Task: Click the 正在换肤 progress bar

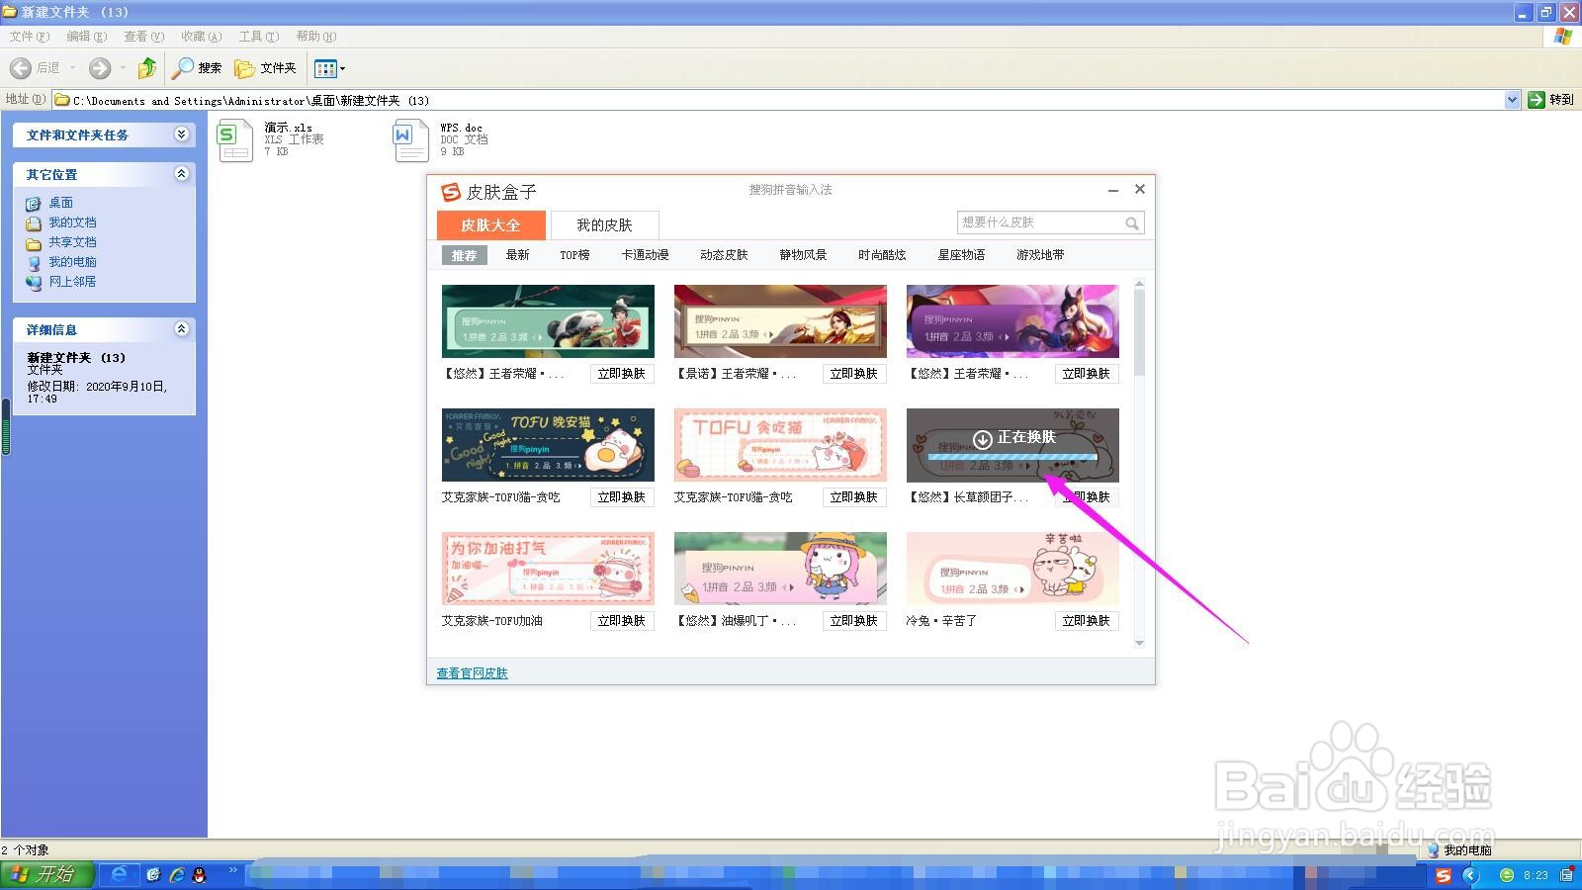Action: [x=1012, y=458]
